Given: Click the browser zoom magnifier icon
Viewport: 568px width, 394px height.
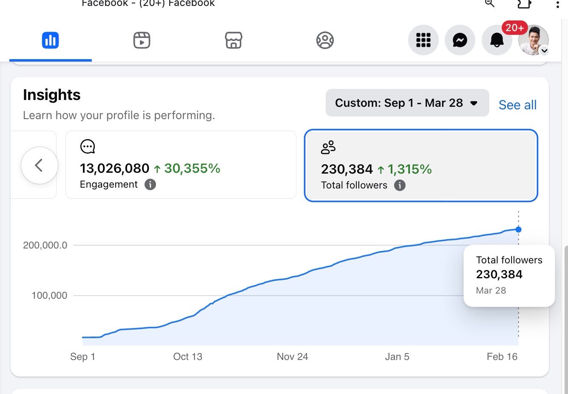Looking at the screenshot, I should (490, 3).
